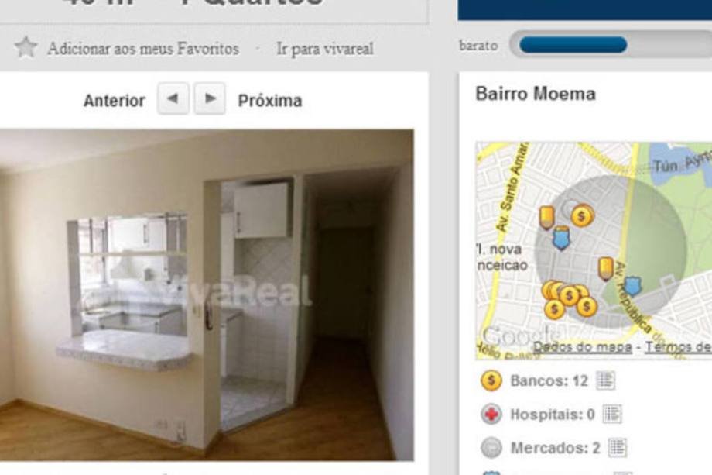
Task: Open the apartment photo with VivaReal watermark
Action: 207,294
